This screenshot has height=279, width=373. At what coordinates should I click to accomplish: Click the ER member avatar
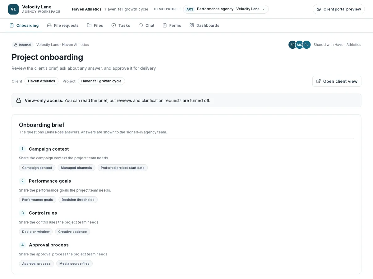(292, 45)
